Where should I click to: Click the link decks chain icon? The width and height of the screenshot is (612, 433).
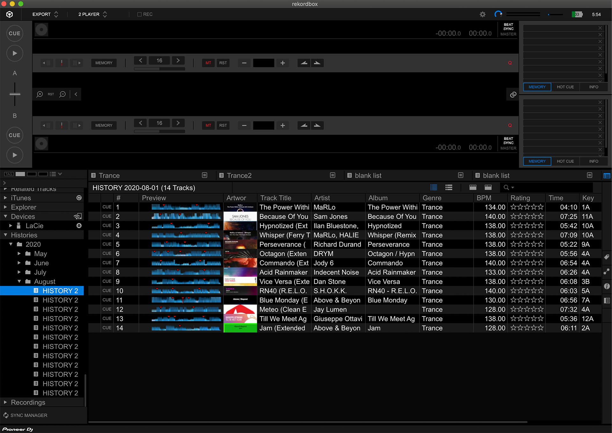(513, 95)
